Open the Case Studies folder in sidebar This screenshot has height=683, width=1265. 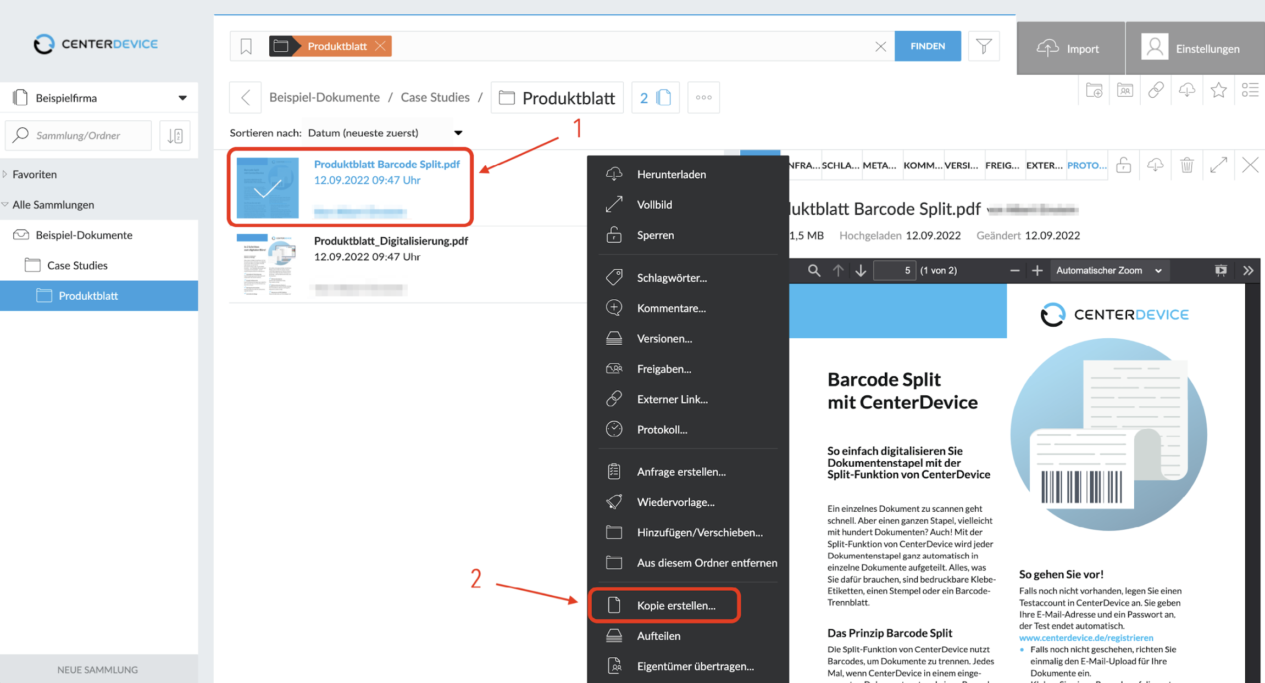[77, 265]
